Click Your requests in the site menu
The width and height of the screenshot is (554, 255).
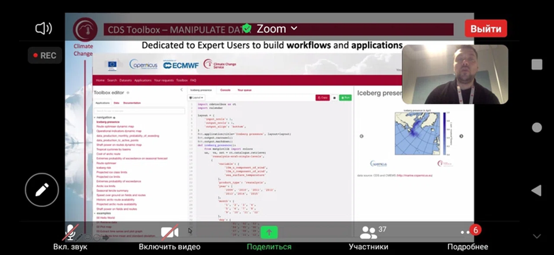164,80
